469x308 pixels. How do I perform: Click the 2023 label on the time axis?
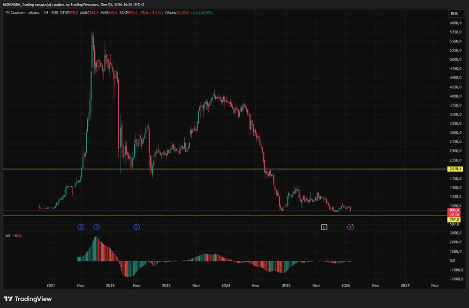pyautogui.click(x=166, y=286)
